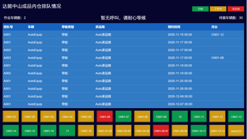
Task: Click appointment time 2020-11-20 00:00
Action: click(180, 81)
